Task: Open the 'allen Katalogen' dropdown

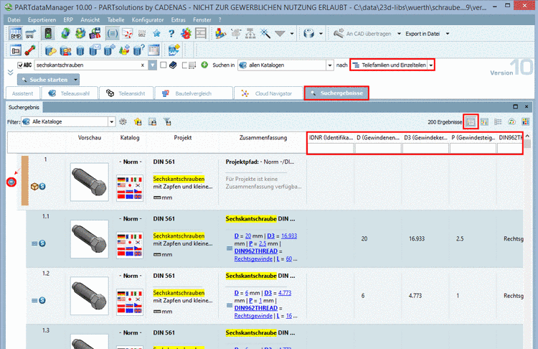Action: click(x=329, y=65)
